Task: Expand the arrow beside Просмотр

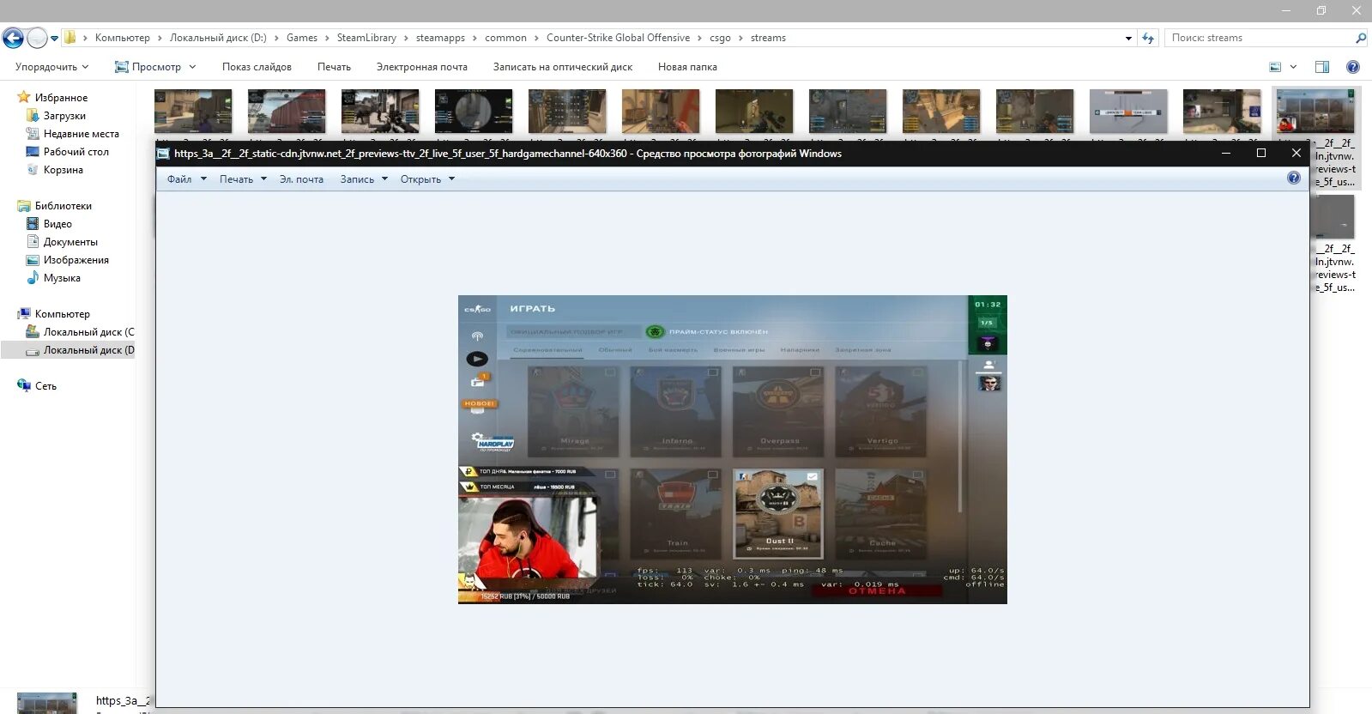Action: pos(192,67)
